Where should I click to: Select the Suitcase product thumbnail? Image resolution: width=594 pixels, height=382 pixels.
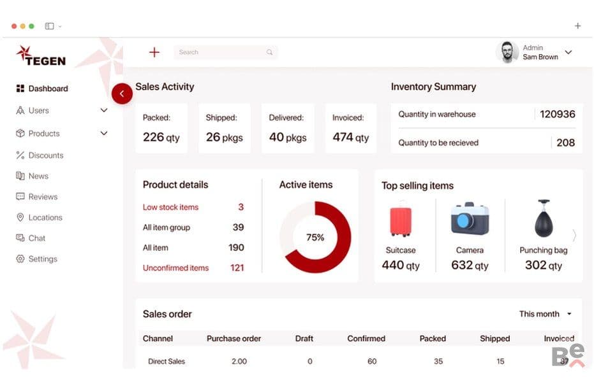tap(401, 219)
